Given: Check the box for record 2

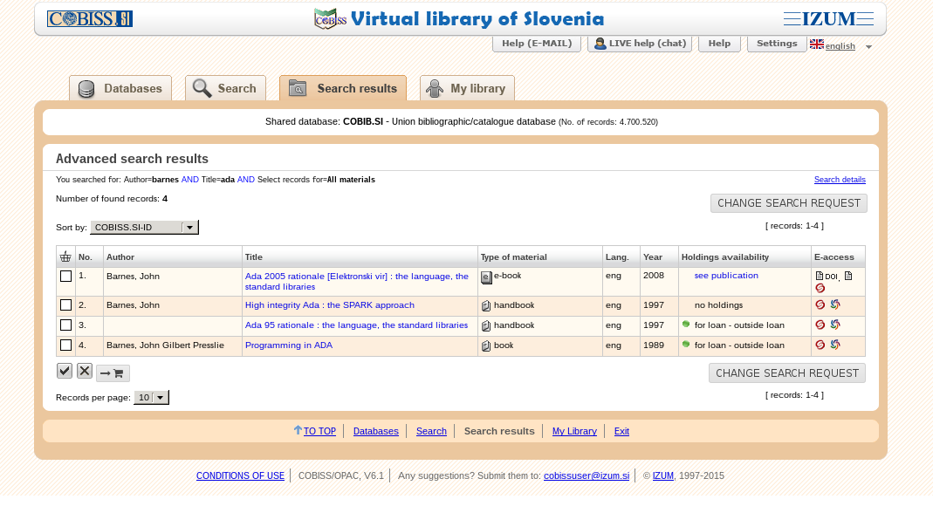Looking at the screenshot, I should pos(66,305).
